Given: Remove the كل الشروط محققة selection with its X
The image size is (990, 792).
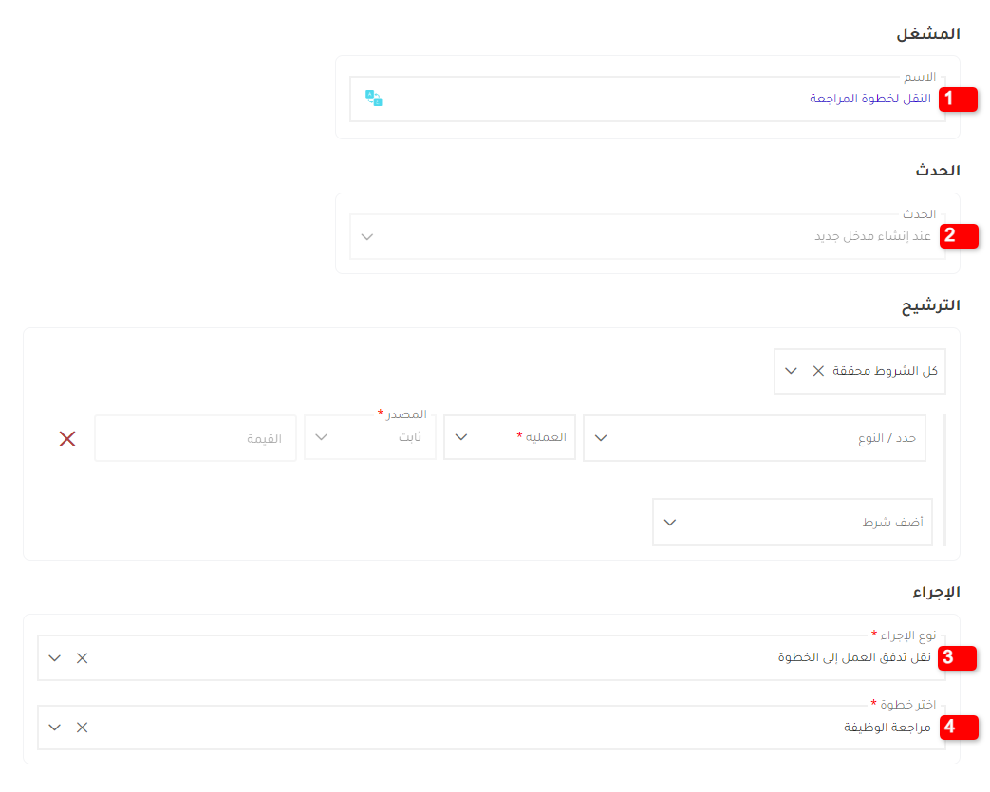Looking at the screenshot, I should [817, 371].
